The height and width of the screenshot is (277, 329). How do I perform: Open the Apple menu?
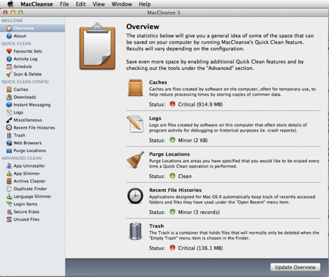tap(10, 4)
